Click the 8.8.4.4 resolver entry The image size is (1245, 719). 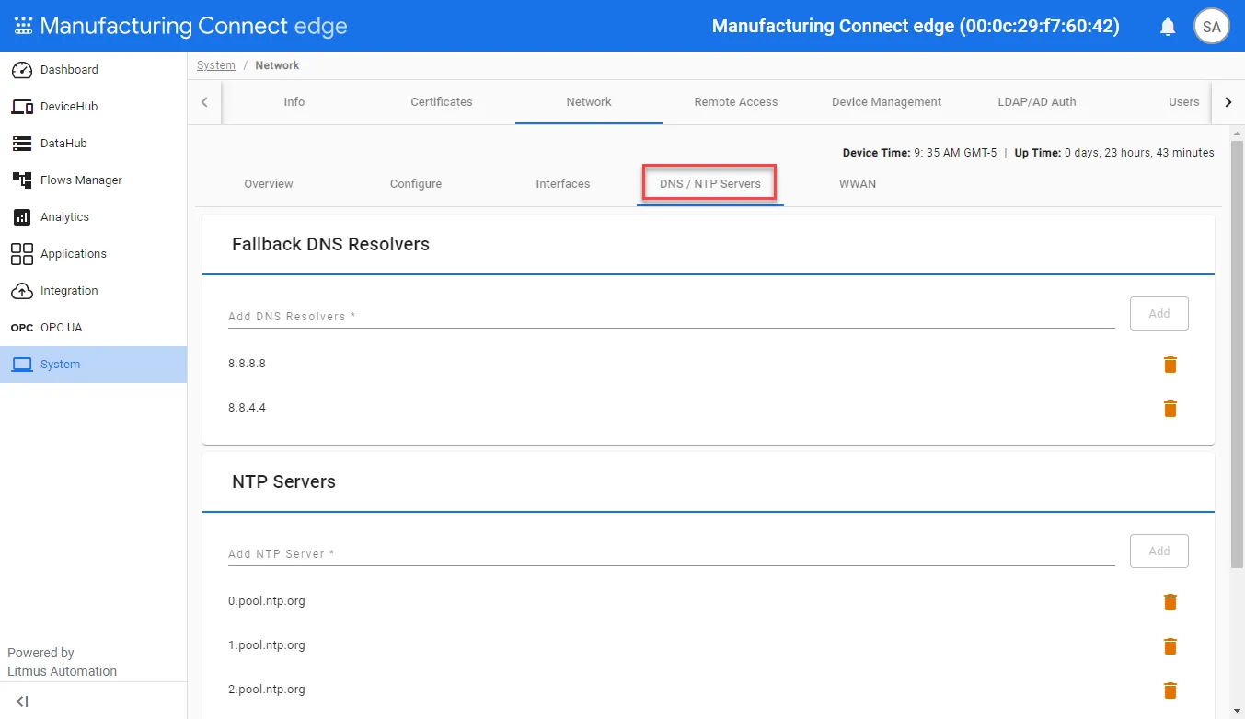(x=247, y=408)
